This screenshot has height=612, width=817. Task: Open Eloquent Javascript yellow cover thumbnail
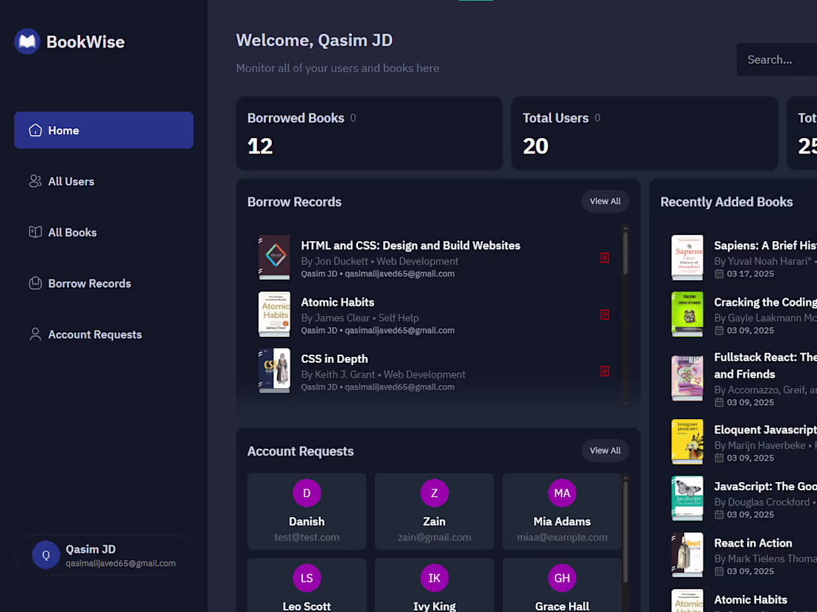click(687, 441)
